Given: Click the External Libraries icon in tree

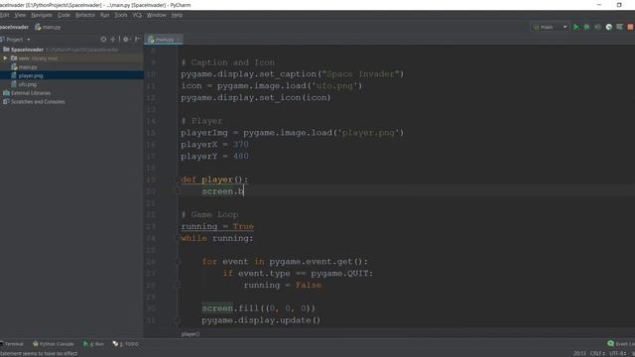Looking at the screenshot, I should (x=6, y=93).
